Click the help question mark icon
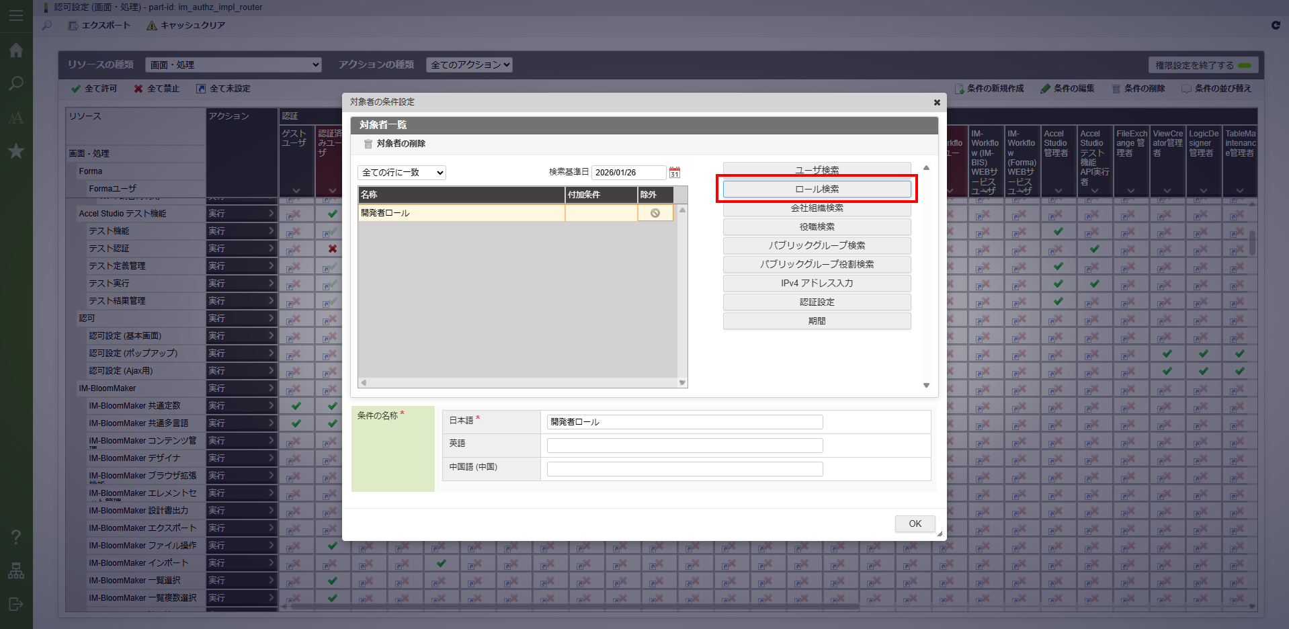 (16, 537)
